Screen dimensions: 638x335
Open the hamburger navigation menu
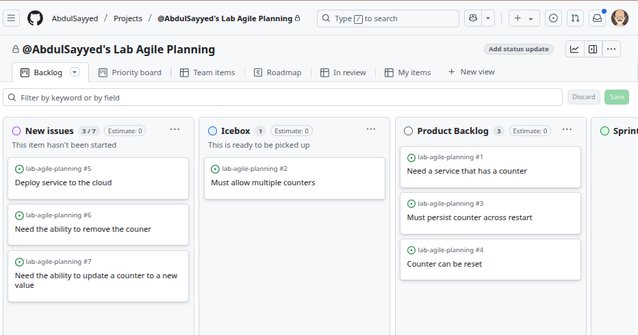(12, 18)
